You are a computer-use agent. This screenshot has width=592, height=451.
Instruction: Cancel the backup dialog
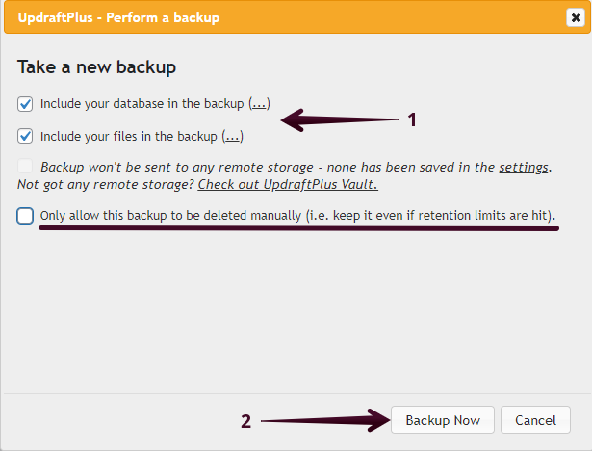coord(535,420)
